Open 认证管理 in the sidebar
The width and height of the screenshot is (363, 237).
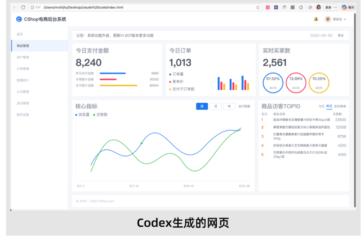[23, 92]
